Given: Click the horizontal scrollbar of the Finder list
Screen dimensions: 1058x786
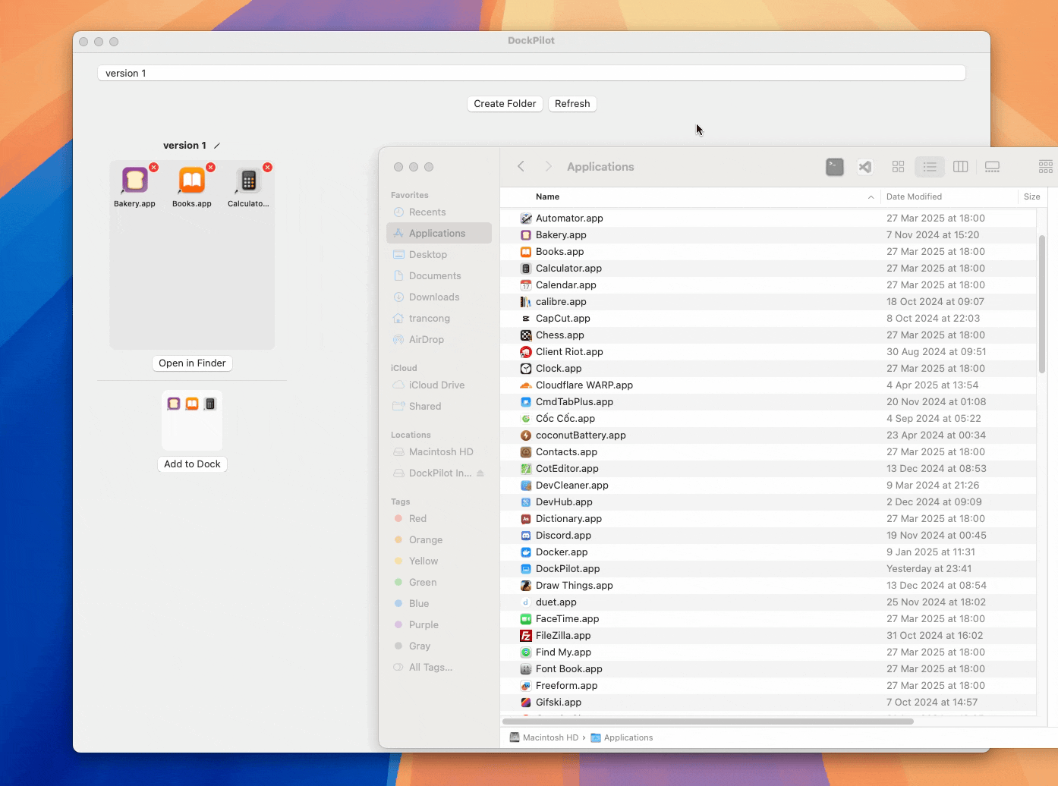Looking at the screenshot, I should 708,722.
